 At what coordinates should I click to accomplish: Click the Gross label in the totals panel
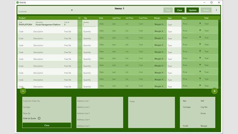click(203, 113)
